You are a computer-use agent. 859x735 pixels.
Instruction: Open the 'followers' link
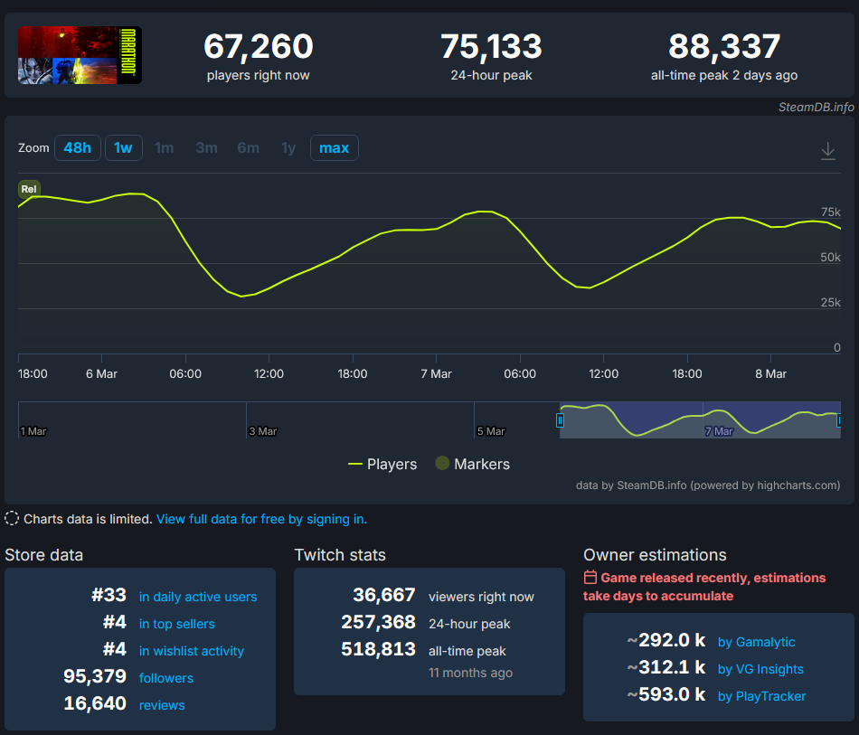pos(166,678)
